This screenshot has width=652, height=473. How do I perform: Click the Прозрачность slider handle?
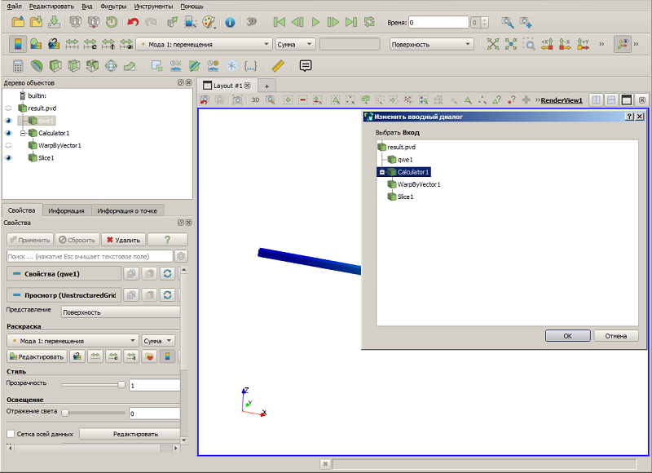[x=121, y=385]
